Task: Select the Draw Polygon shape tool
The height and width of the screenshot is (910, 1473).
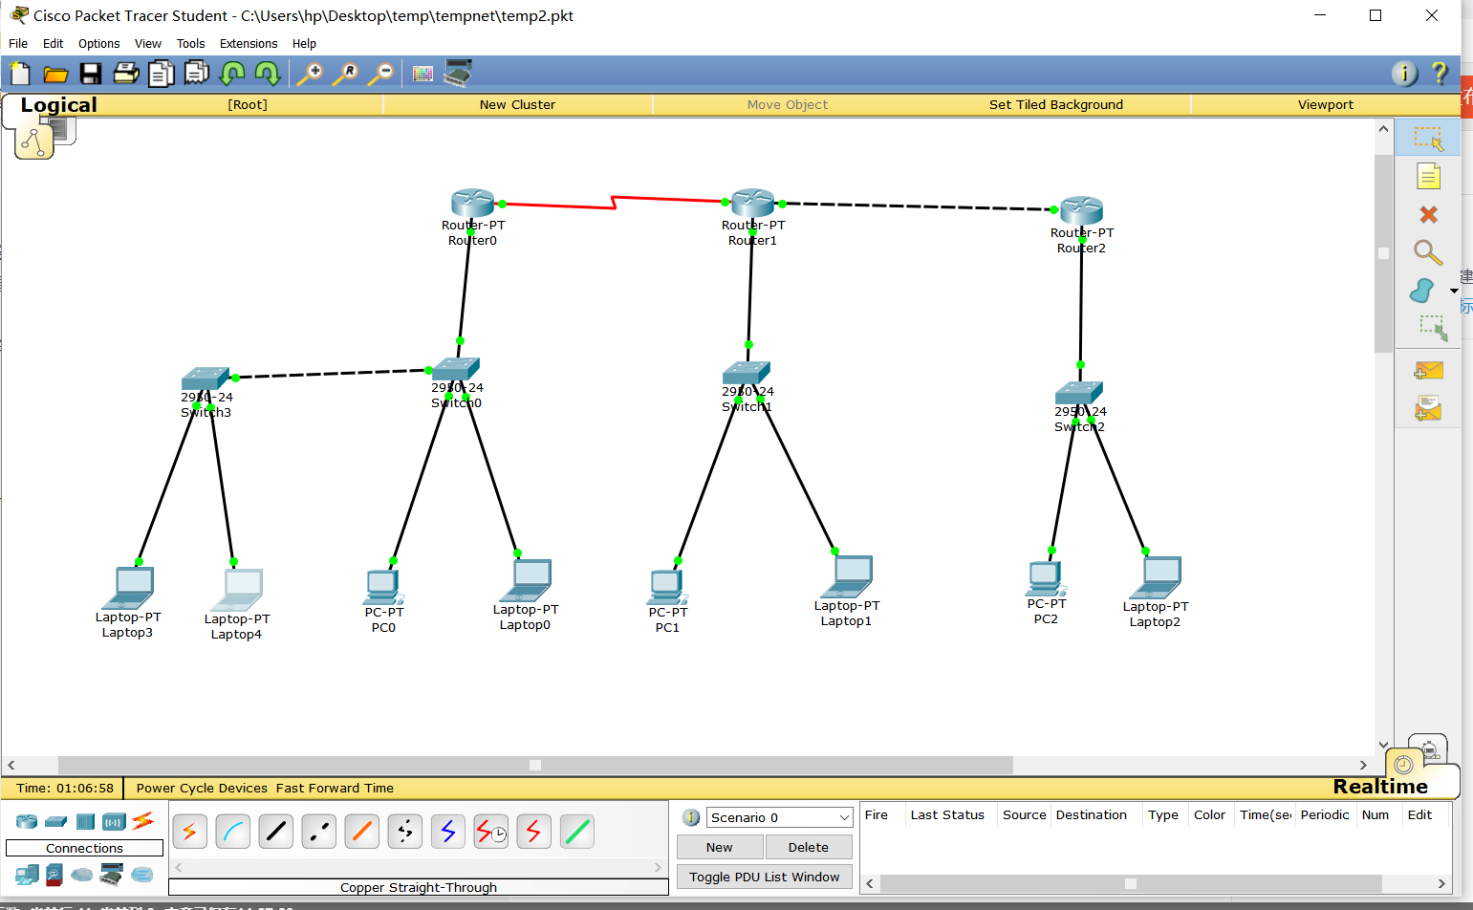Action: pos(1422,291)
